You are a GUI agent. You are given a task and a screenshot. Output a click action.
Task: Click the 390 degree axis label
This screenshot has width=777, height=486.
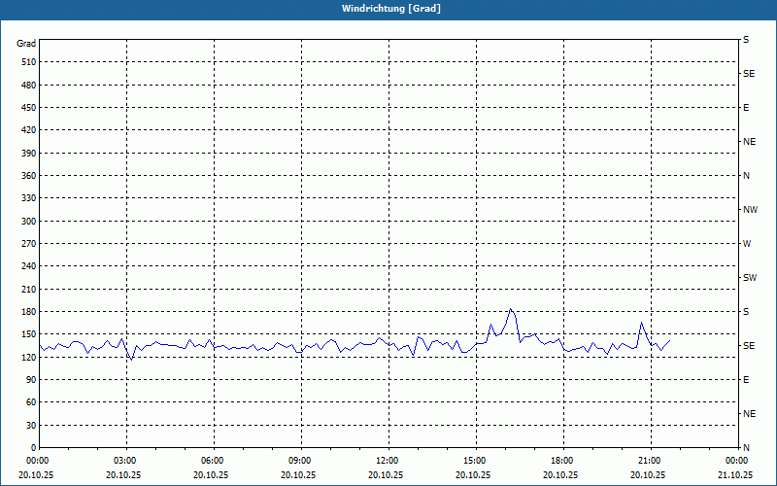tap(29, 154)
